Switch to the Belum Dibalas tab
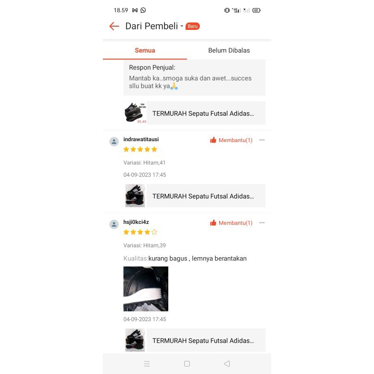This screenshot has height=374, width=374. 229,50
